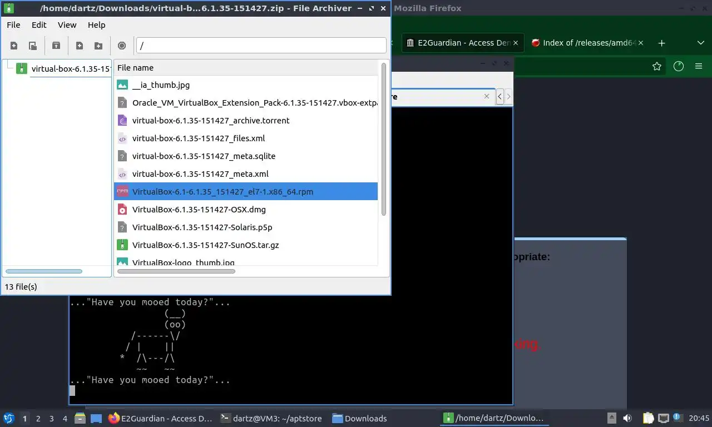Bookmark this page with star icon
Viewport: 712px width, 427px height.
point(657,66)
